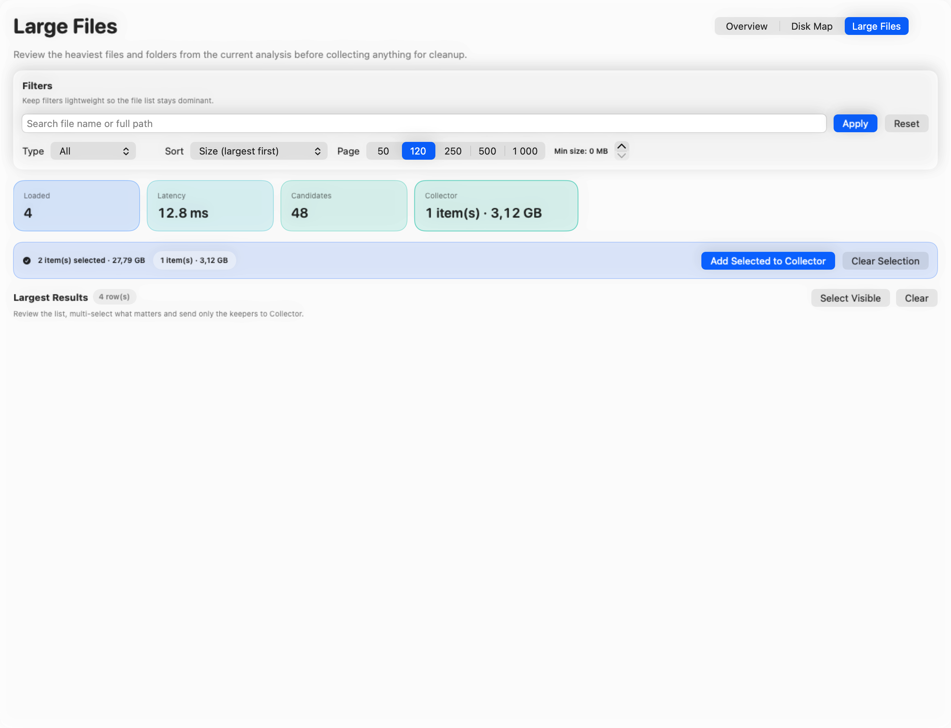The width and height of the screenshot is (951, 728).
Task: Increase min size with up stepper arrow
Action: (621, 146)
